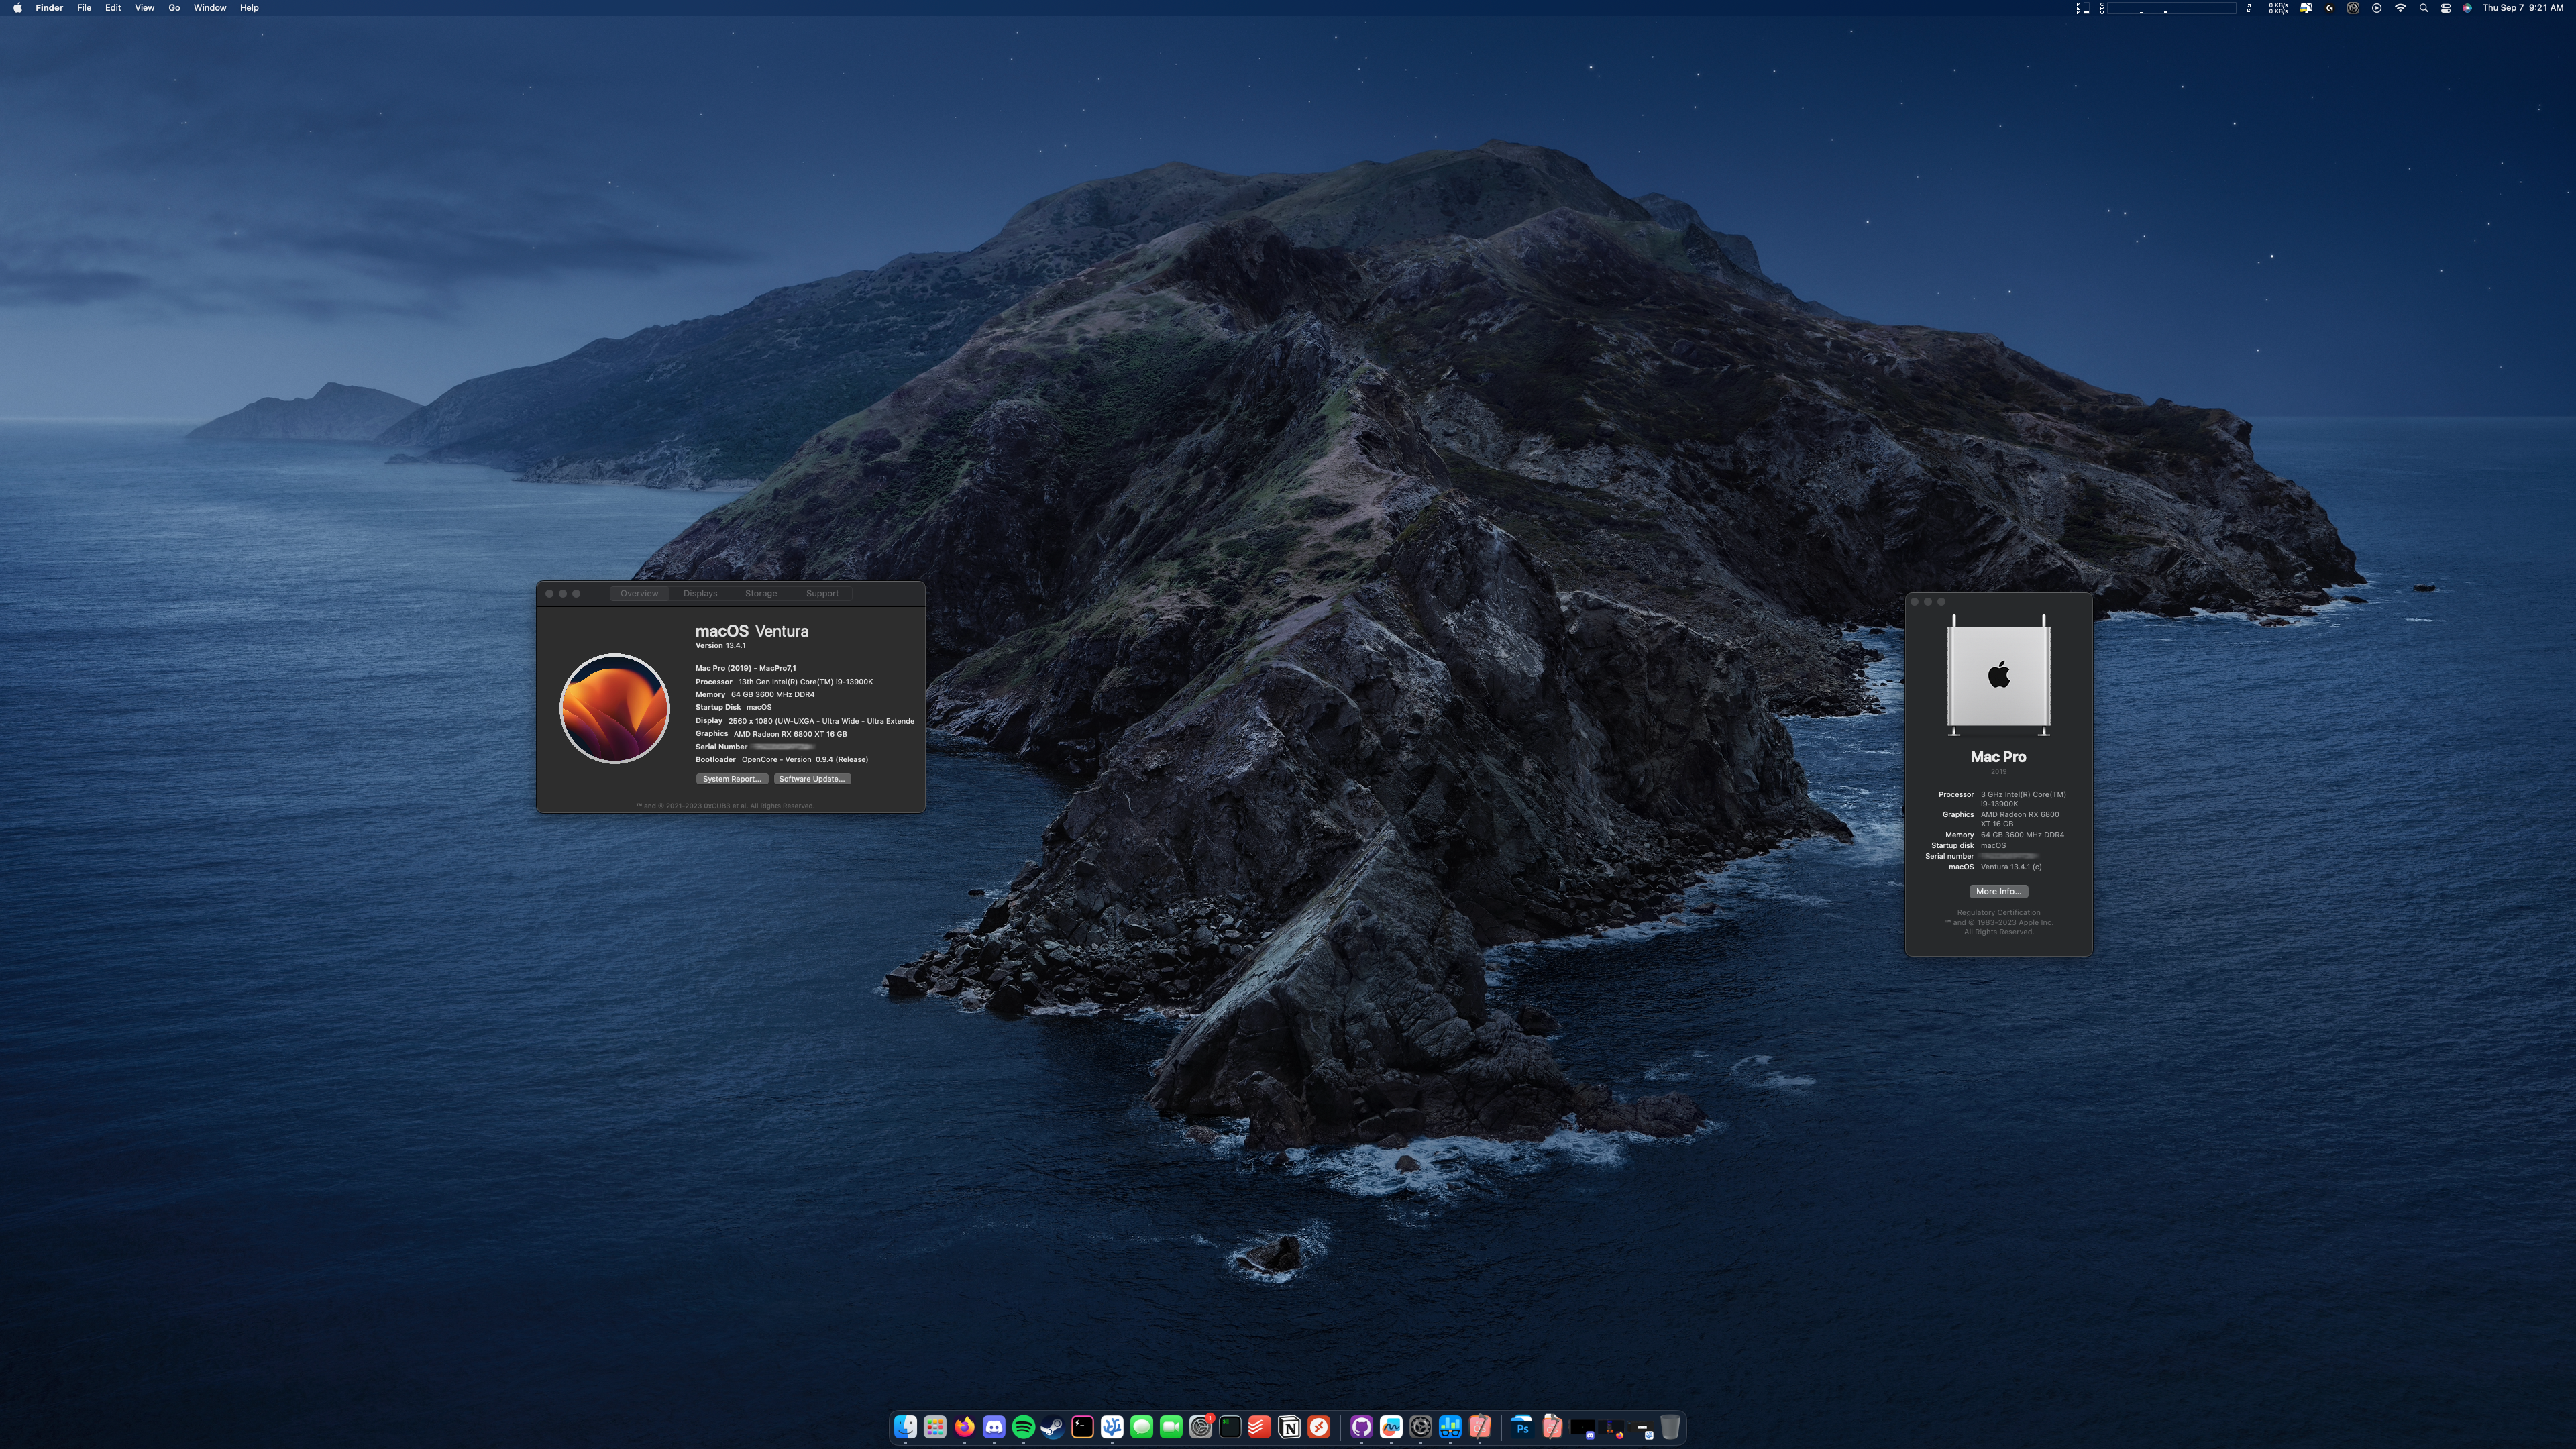Open the File menu

[x=84, y=8]
